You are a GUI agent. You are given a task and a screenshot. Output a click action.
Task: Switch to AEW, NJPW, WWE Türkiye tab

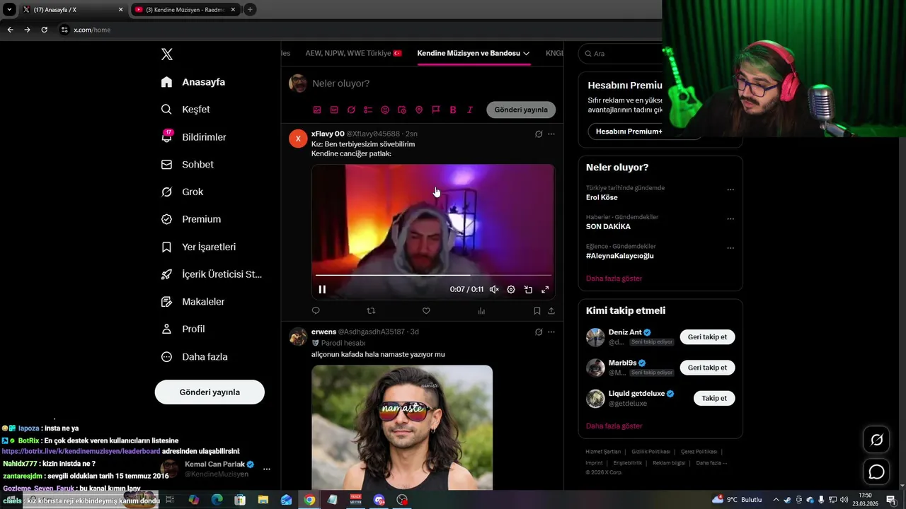click(x=353, y=53)
